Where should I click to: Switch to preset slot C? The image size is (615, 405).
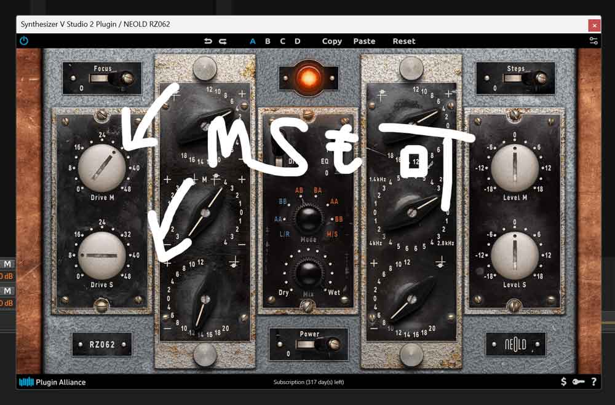pos(283,41)
